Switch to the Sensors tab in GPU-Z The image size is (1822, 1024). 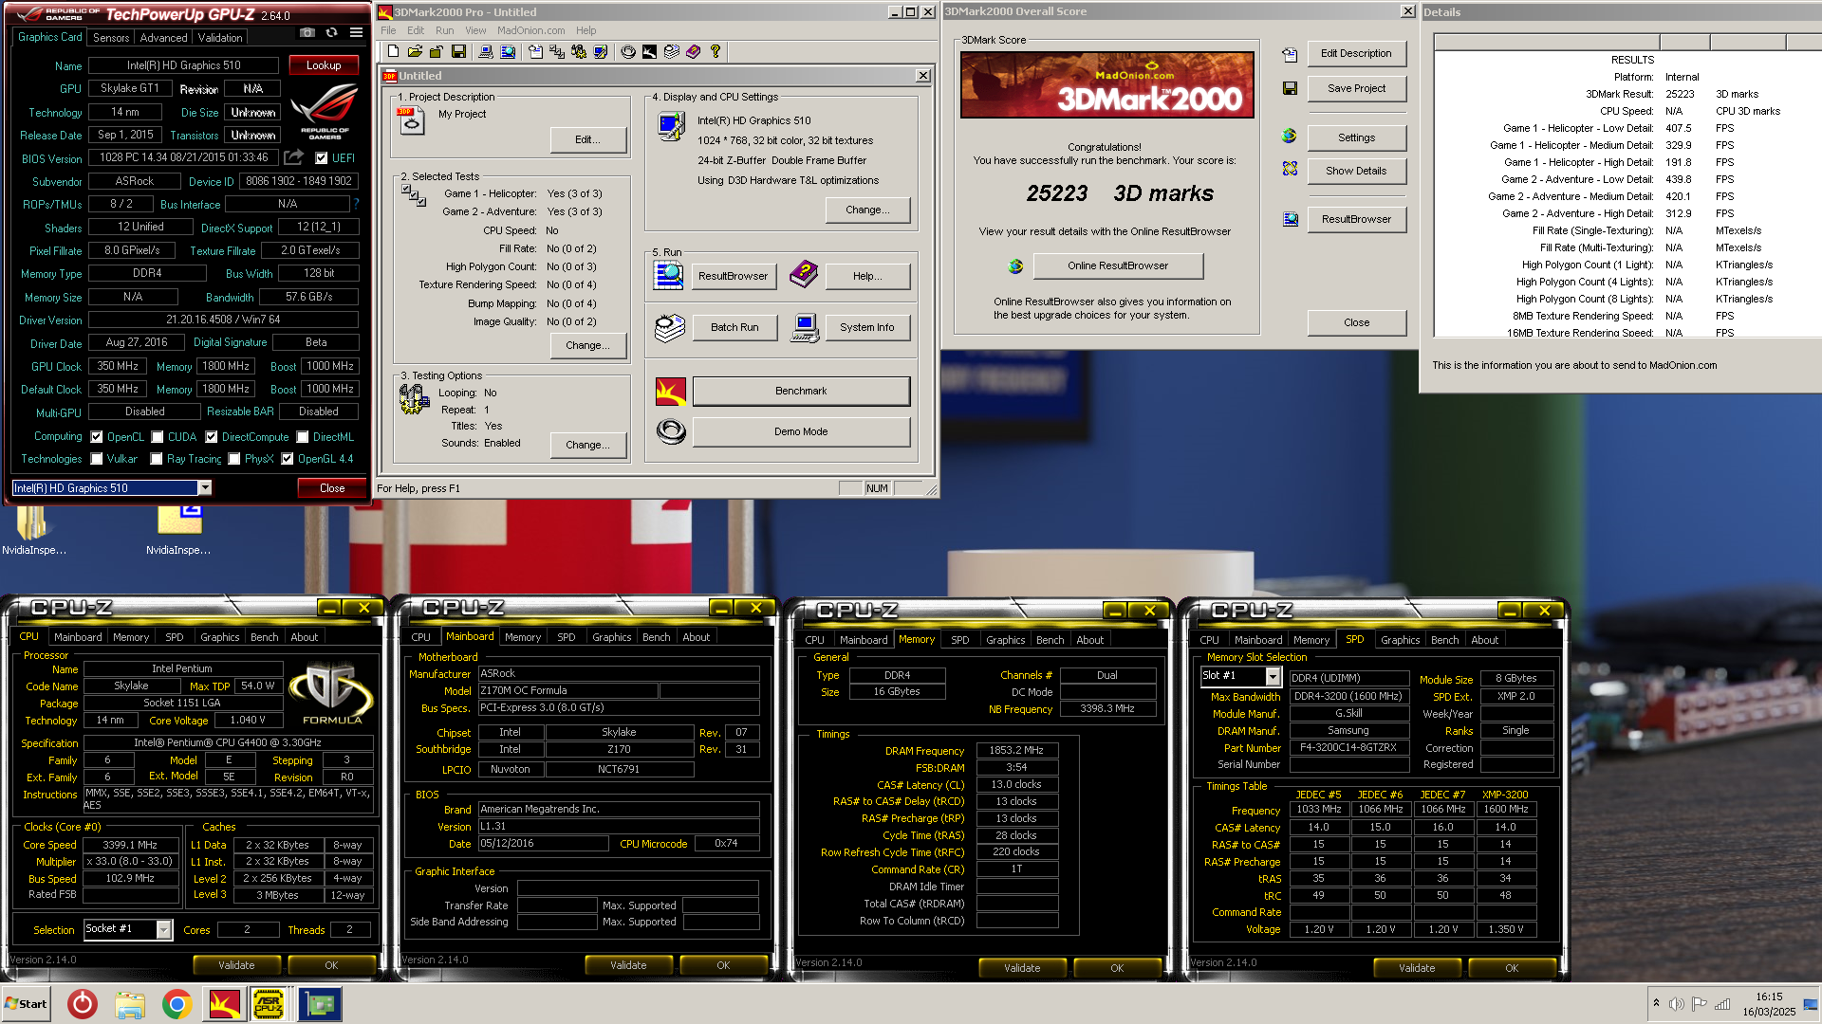111,38
